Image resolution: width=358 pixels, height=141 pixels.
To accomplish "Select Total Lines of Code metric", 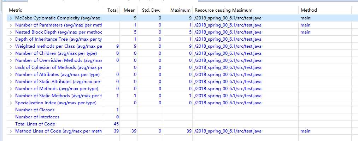I will point(35,124).
